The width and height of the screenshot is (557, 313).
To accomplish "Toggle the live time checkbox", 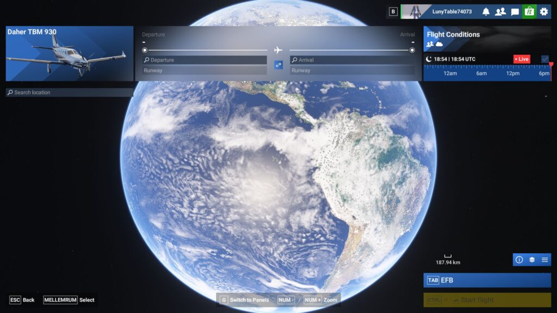I will coord(545,59).
